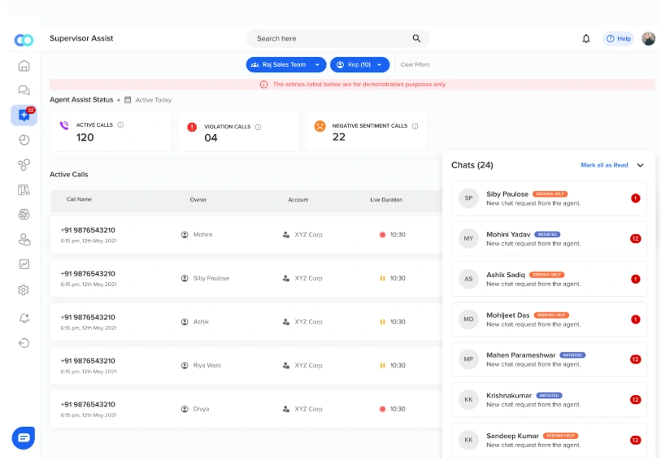Open the line chart analytics sidebar icon

(x=24, y=264)
